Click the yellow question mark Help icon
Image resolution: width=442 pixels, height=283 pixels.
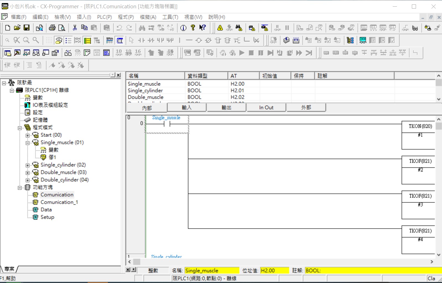click(x=193, y=28)
